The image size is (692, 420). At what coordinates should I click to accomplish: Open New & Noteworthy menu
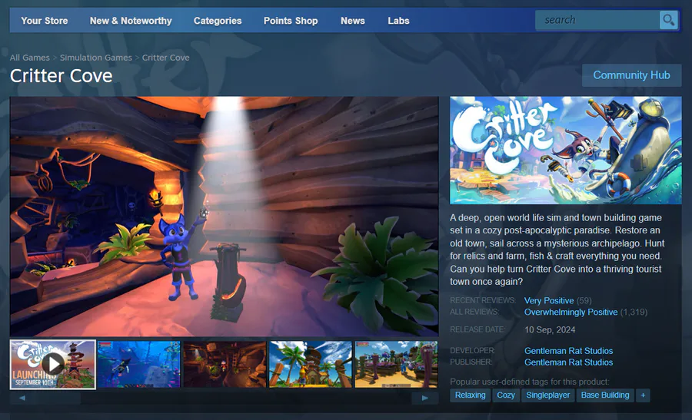(x=131, y=21)
